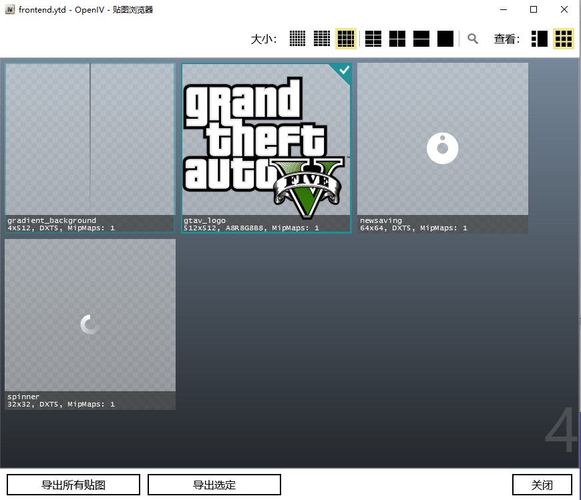Select the two-row wide size icon
Viewport: 581px width, 500px height.
point(421,39)
